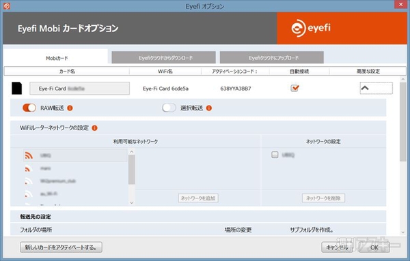This screenshot has width=410, height=261.
Task: Click the 高度な設定 column header
Action: tap(368, 71)
